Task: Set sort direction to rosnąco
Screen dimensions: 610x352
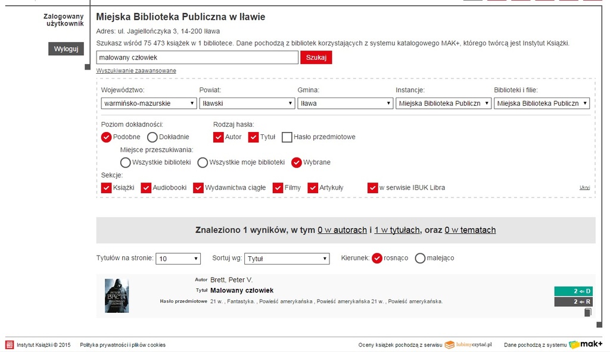Action: pyautogui.click(x=377, y=259)
